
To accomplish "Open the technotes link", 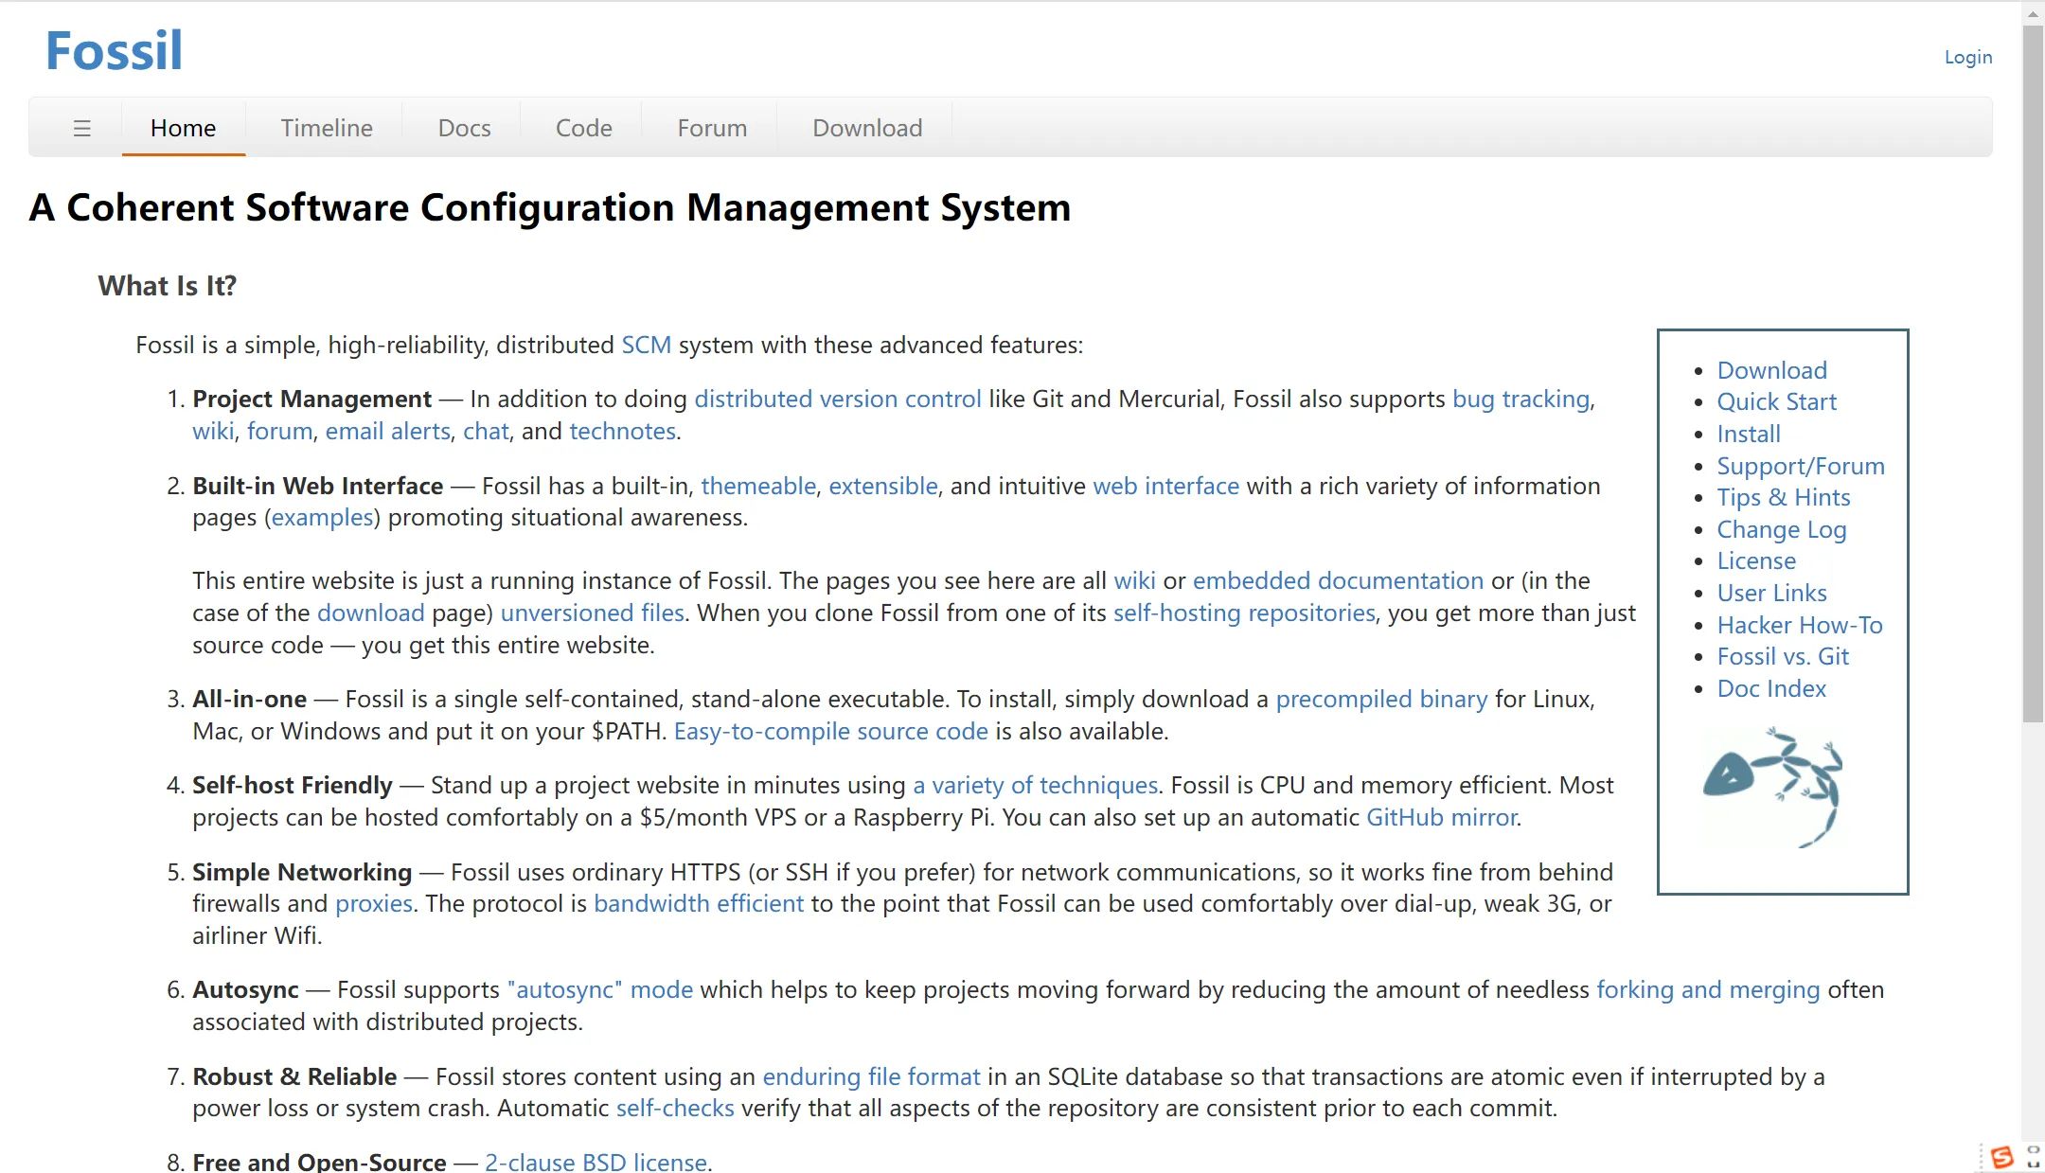I will (622, 431).
